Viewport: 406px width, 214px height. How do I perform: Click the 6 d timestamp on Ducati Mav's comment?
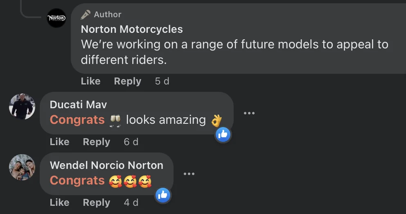131,142
